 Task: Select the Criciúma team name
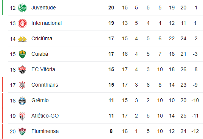[42, 38]
